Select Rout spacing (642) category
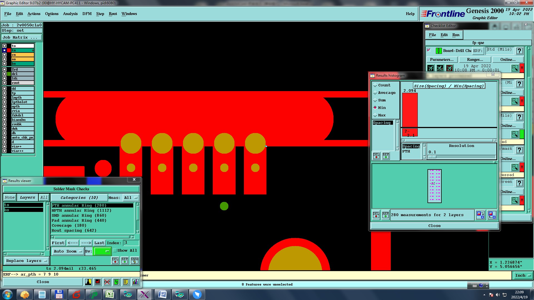 click(x=74, y=231)
